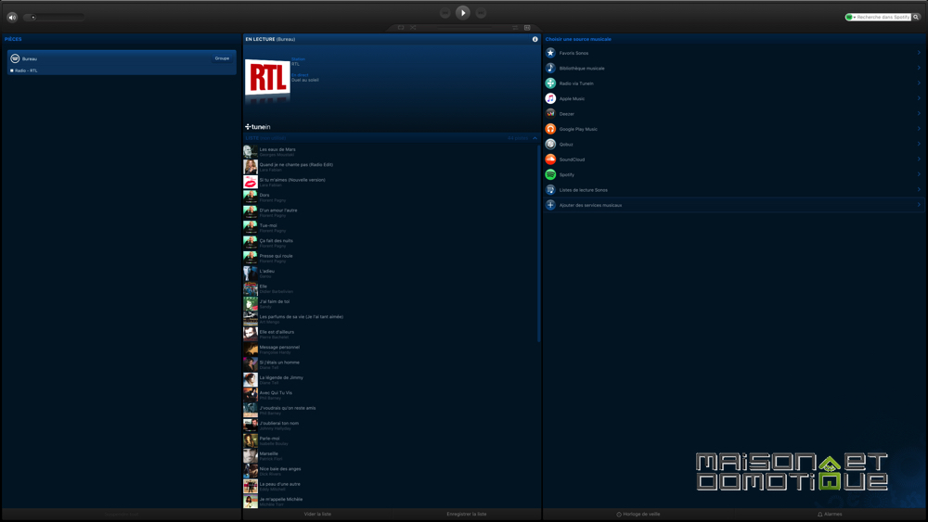Open Deezer source
This screenshot has height=522, width=928.
734,113
